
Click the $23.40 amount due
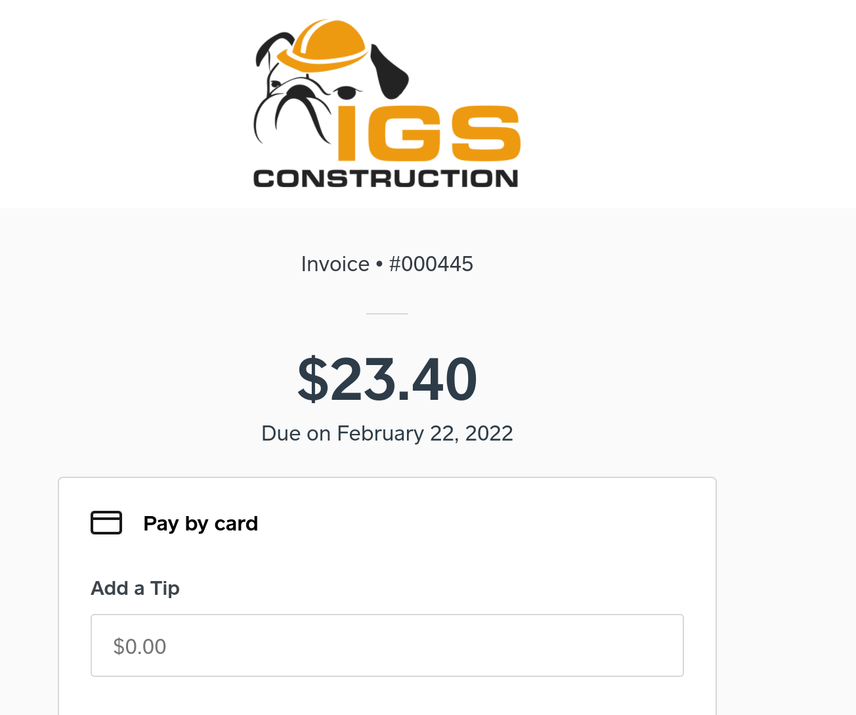point(387,379)
